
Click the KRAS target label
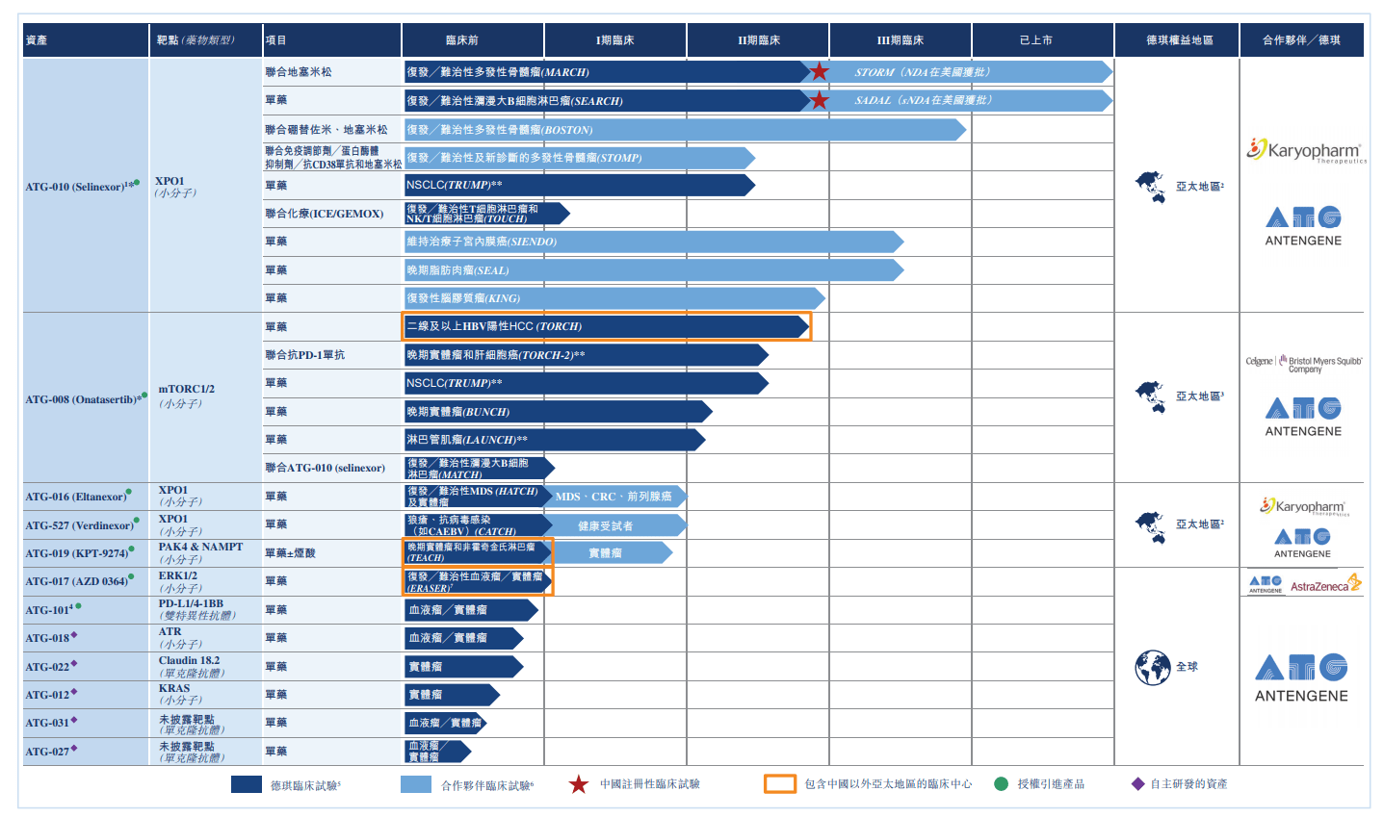tap(174, 688)
